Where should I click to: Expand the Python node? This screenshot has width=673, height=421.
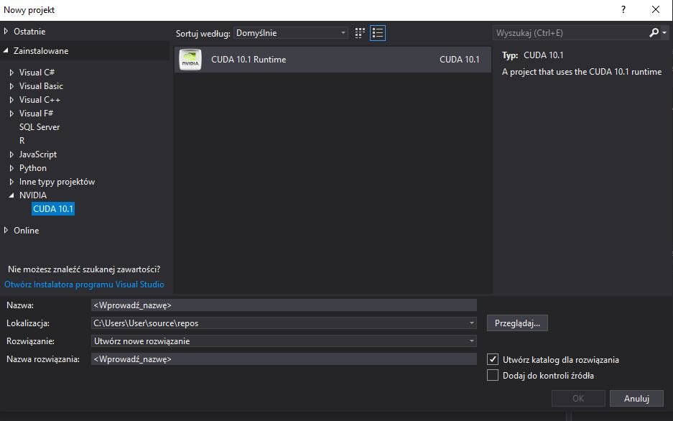11,168
